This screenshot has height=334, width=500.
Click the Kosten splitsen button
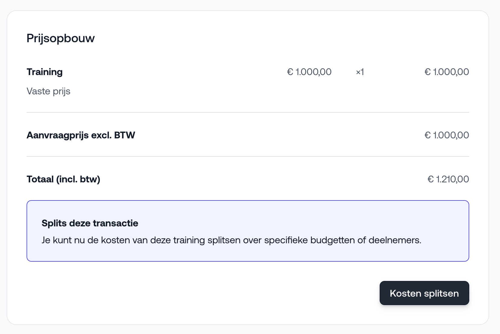(424, 293)
